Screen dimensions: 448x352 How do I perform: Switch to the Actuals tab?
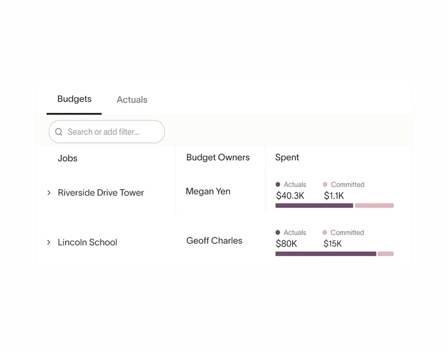pos(132,99)
